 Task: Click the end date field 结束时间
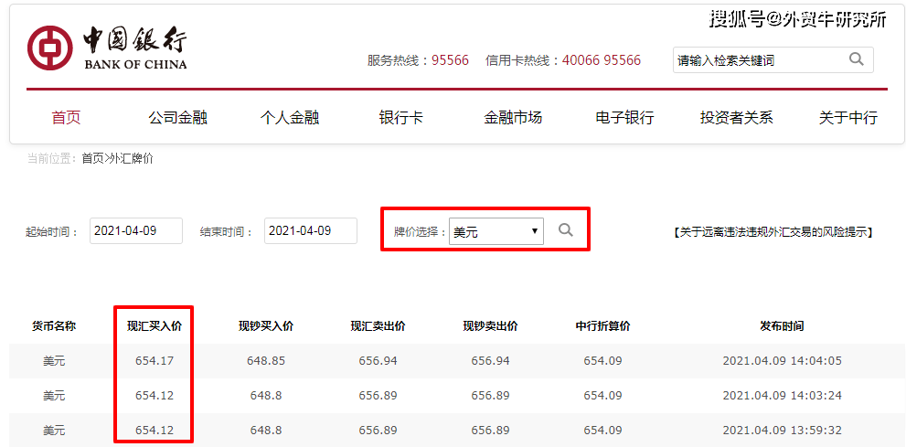(x=310, y=231)
